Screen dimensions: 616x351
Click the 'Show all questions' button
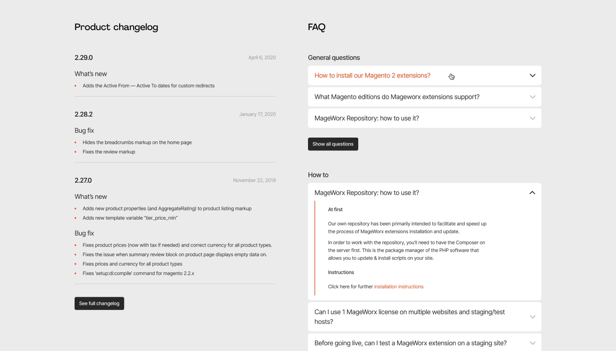[333, 144]
